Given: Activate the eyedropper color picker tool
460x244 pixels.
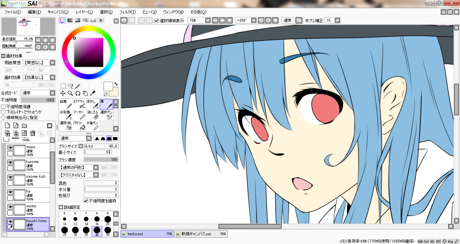Looking at the screenshot, I should point(93,93).
